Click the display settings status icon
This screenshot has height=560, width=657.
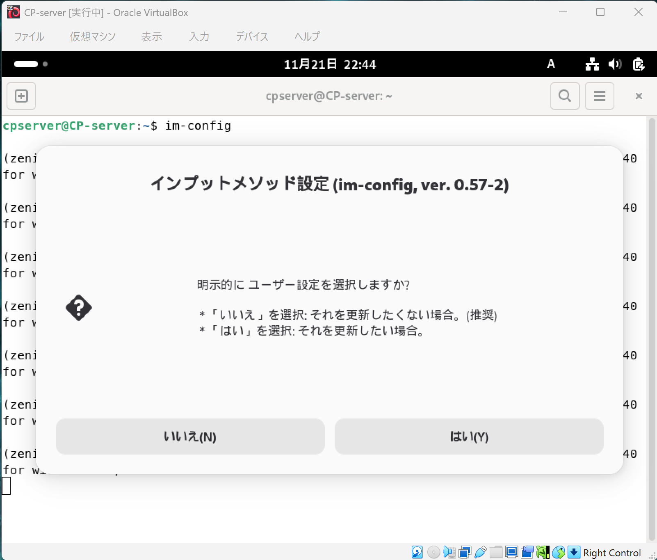click(511, 552)
